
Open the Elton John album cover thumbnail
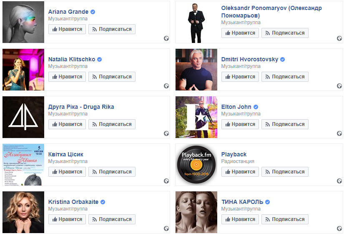pyautogui.click(x=196, y=117)
